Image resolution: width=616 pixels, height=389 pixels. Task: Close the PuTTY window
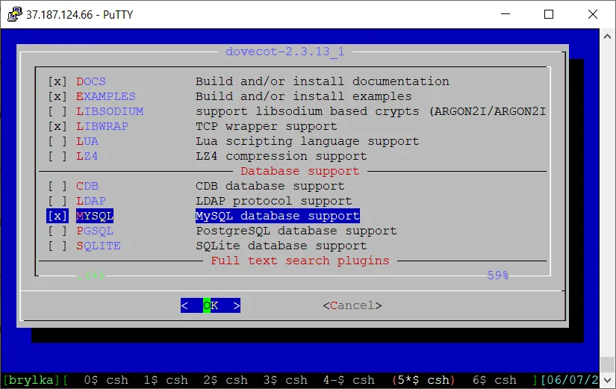(x=593, y=14)
